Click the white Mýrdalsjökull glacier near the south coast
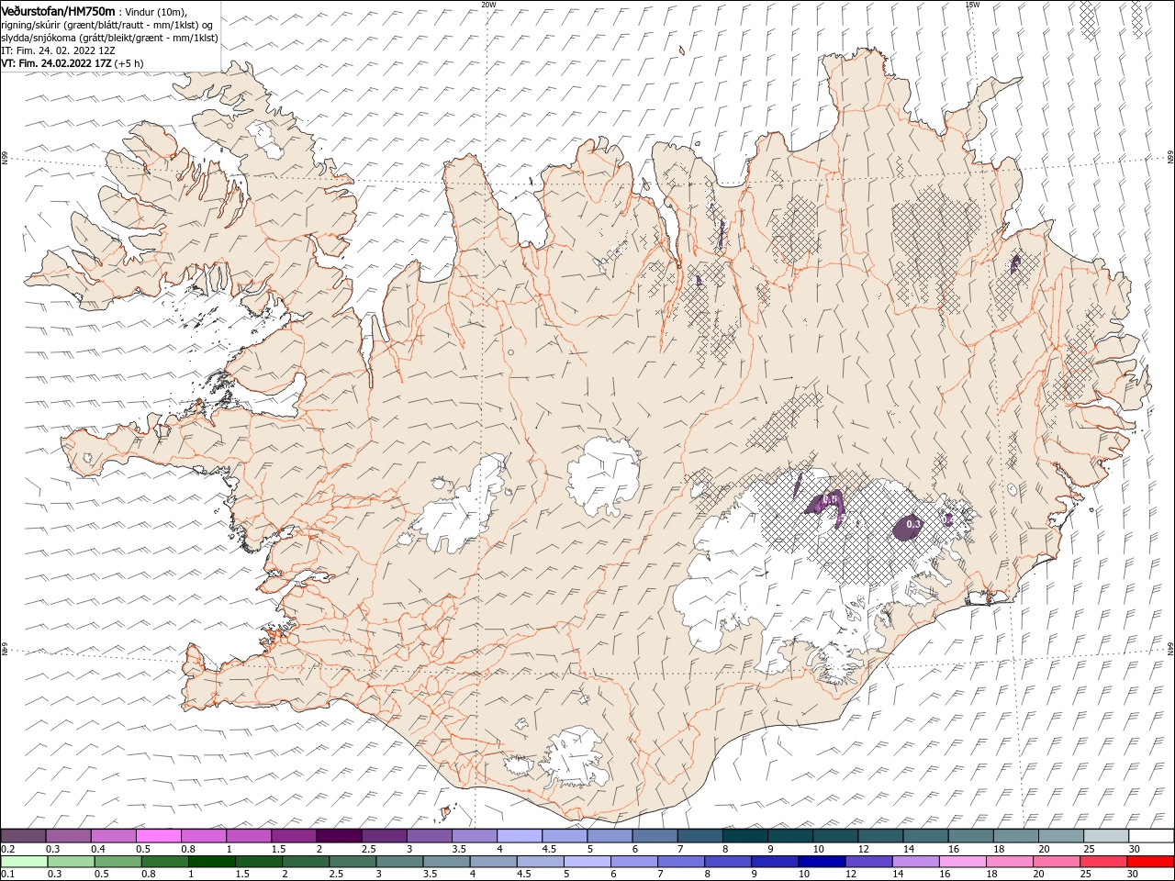The width and height of the screenshot is (1175, 881). [576, 757]
